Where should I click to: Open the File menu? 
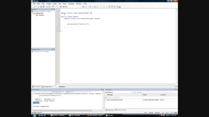34,4
